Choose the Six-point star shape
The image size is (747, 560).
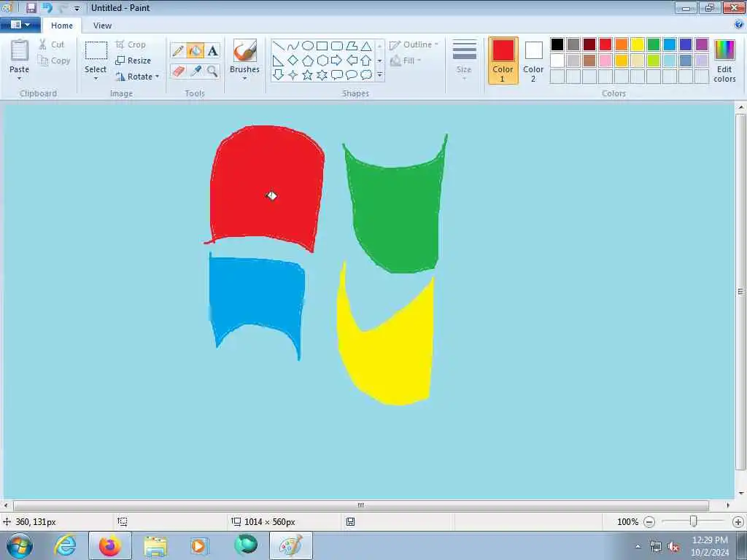coord(322,75)
